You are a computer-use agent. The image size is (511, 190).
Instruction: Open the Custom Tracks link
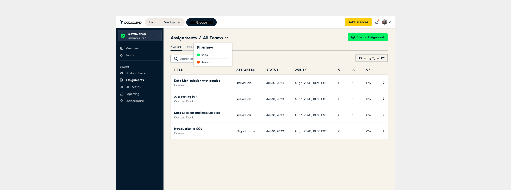[136, 73]
